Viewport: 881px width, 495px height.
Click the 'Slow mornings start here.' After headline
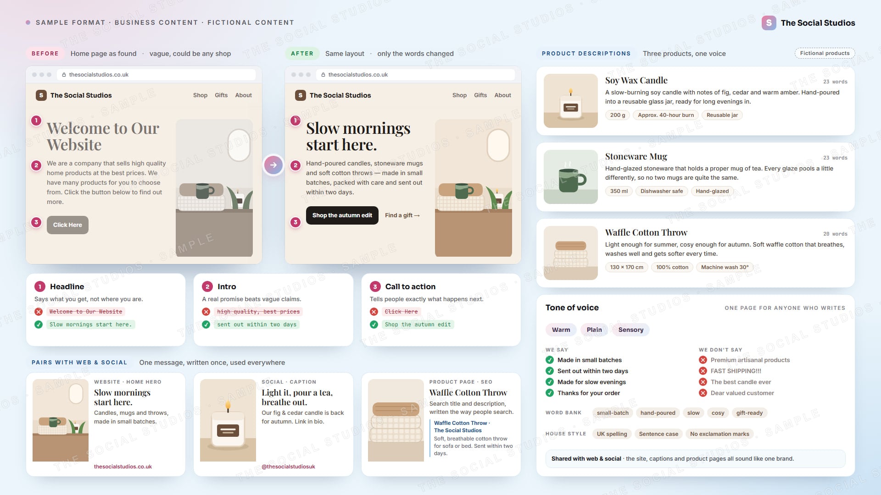[358, 137]
